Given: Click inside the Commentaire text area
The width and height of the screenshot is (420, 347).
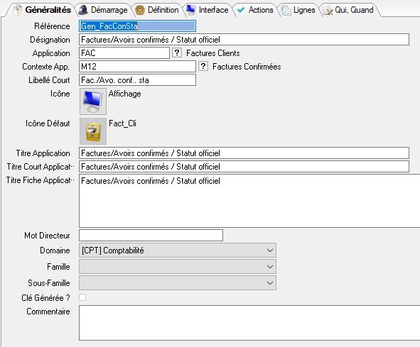Looking at the screenshot, I should [249, 323].
